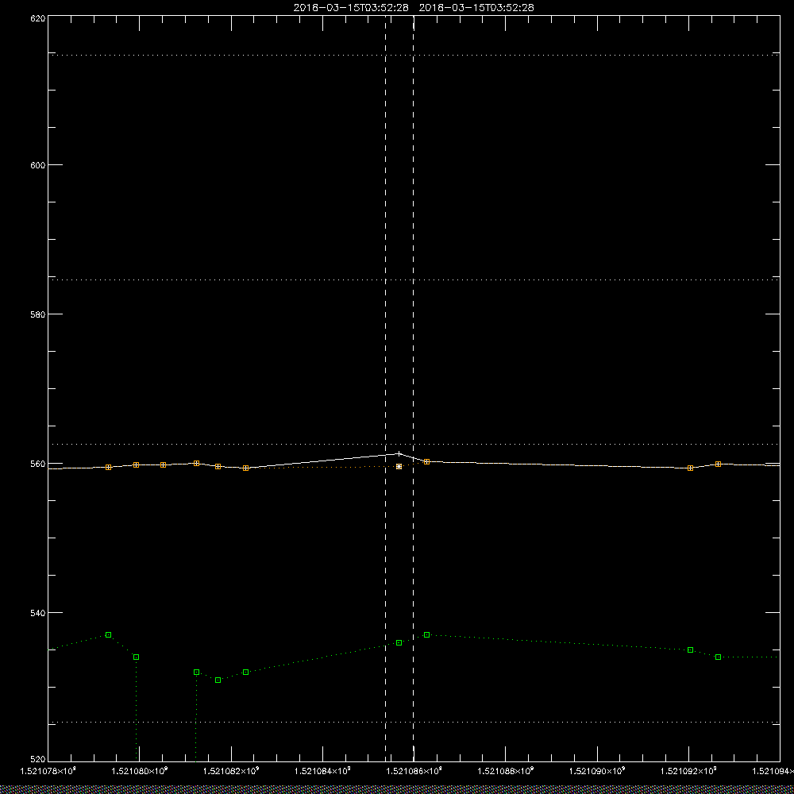Click the 1.521086×10⁹ x-axis label
This screenshot has height=794, width=794.
[414, 771]
